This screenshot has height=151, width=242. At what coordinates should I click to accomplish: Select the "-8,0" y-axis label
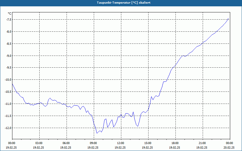click(8, 32)
